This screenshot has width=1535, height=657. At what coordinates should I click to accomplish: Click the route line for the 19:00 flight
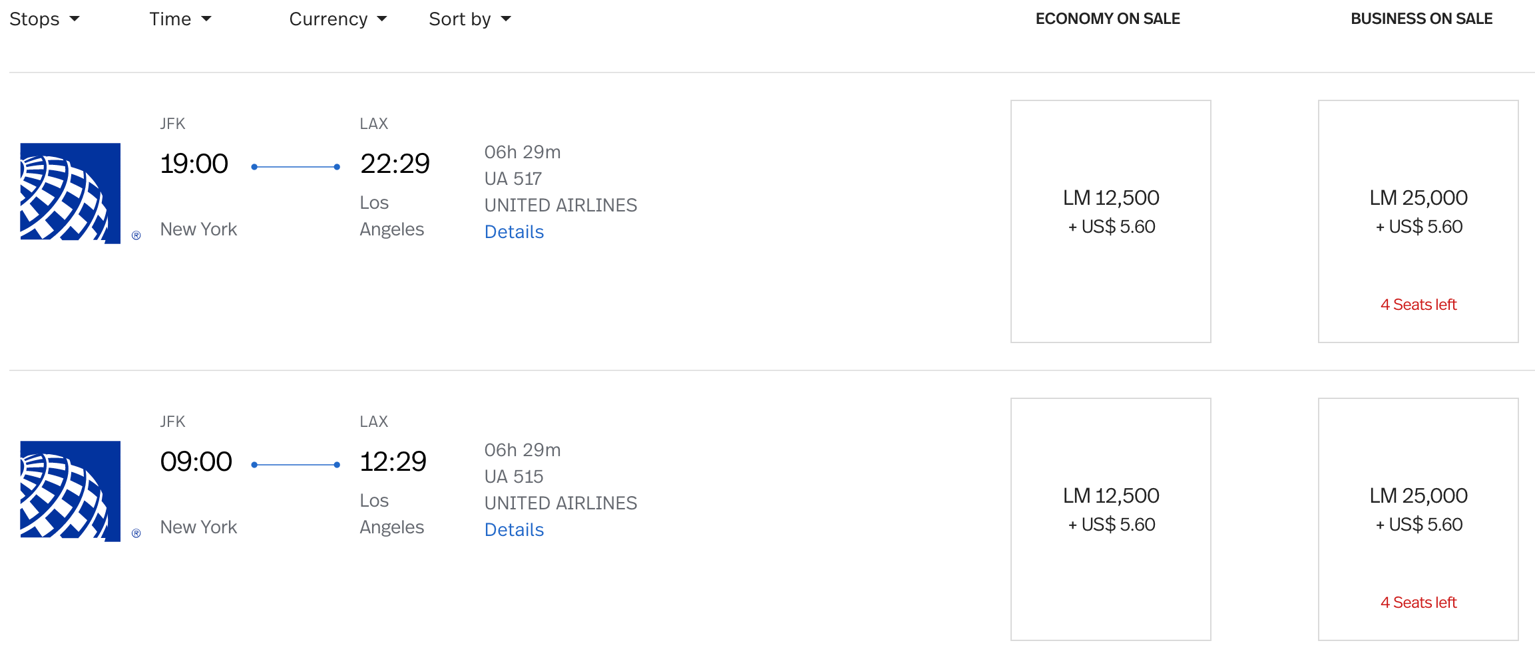(x=296, y=167)
